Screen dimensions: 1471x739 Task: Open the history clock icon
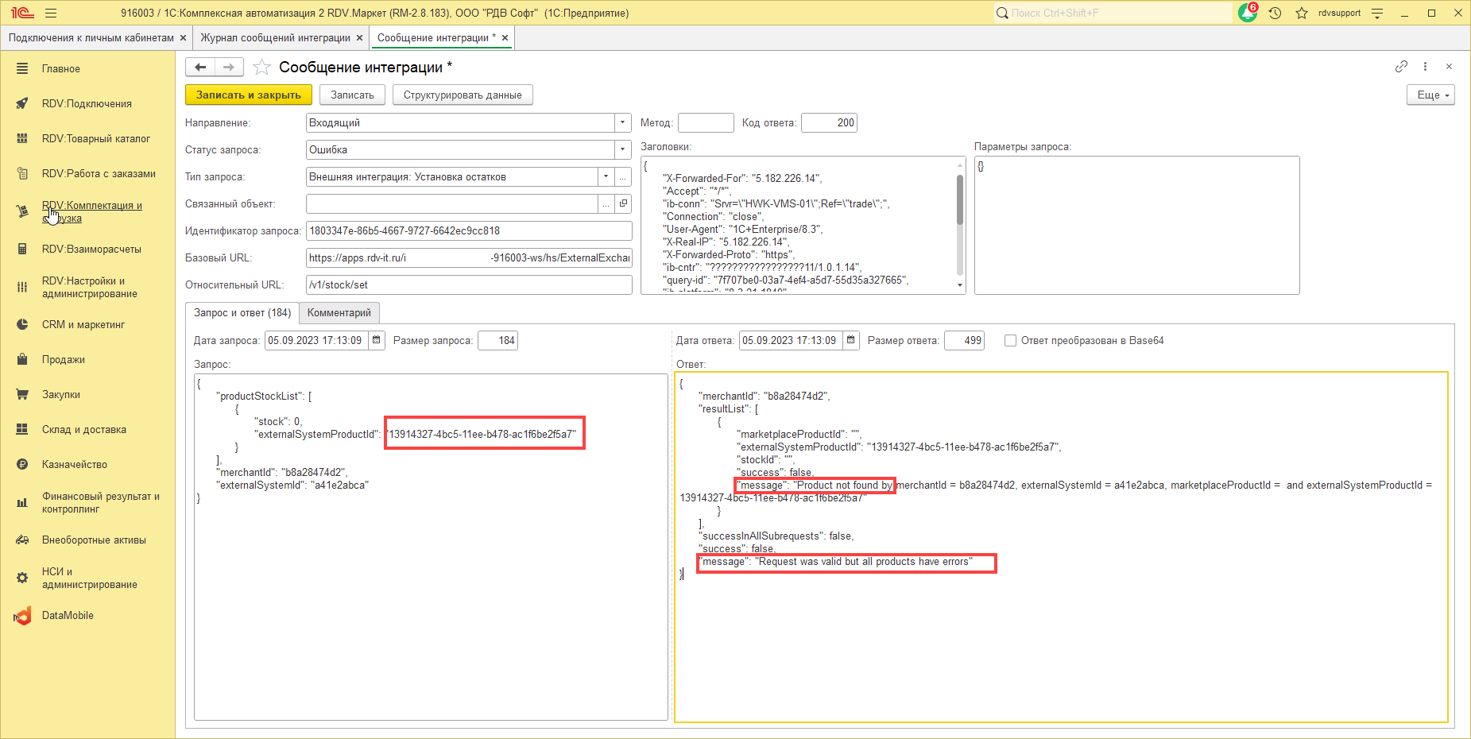coord(1276,14)
